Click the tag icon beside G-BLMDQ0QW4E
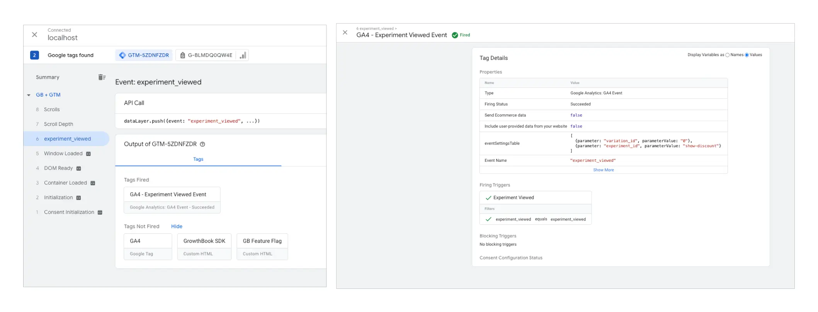The width and height of the screenshot is (818, 312). click(x=183, y=55)
